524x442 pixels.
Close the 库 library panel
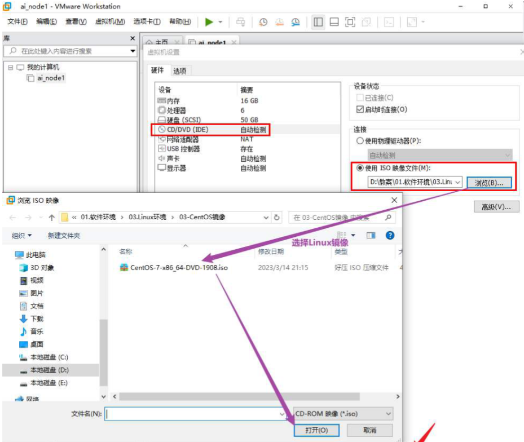click(x=133, y=38)
